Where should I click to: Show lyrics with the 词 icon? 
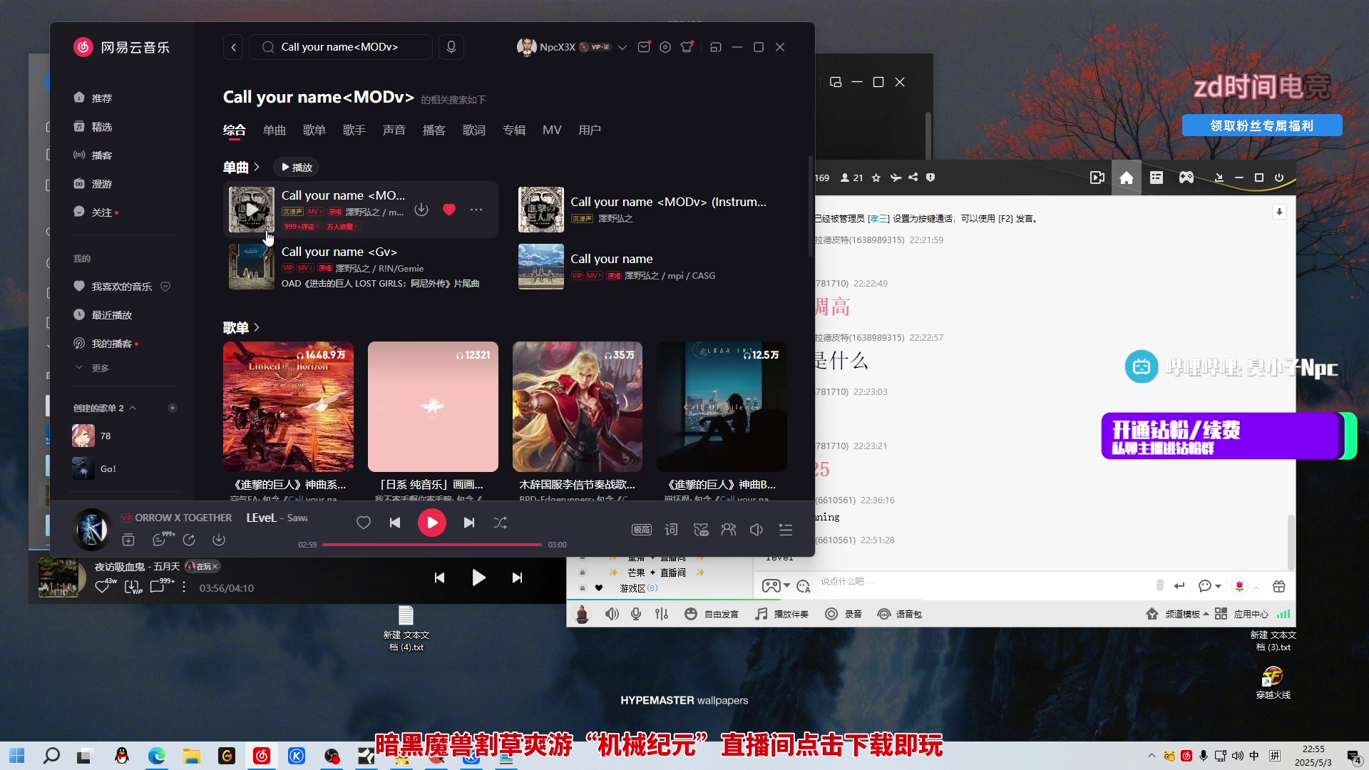coord(671,530)
